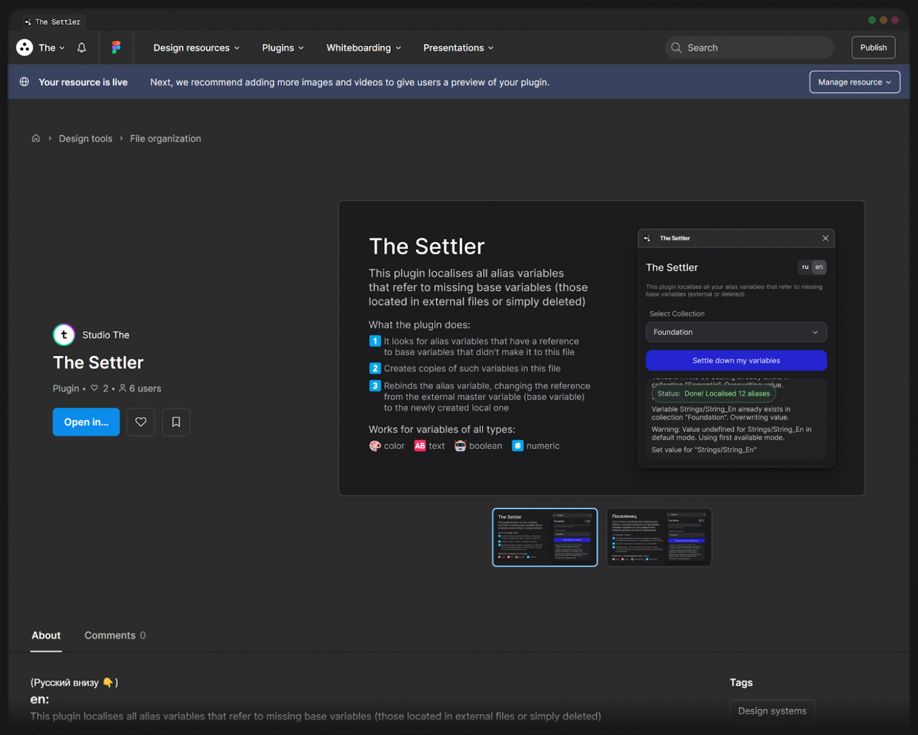The width and height of the screenshot is (918, 735).
Task: Click the notifications bell icon
Action: [x=82, y=48]
